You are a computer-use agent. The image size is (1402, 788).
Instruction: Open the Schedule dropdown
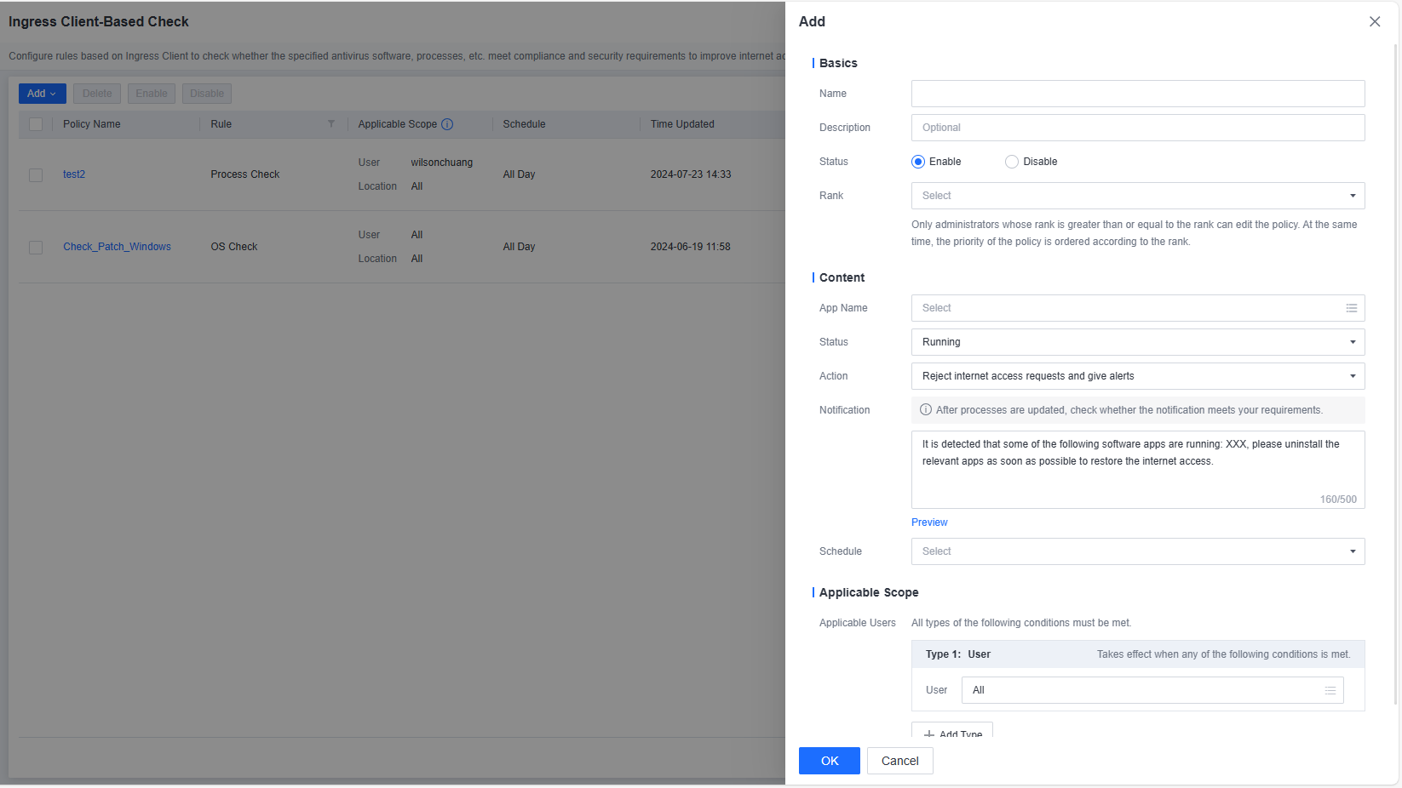[x=1138, y=551]
